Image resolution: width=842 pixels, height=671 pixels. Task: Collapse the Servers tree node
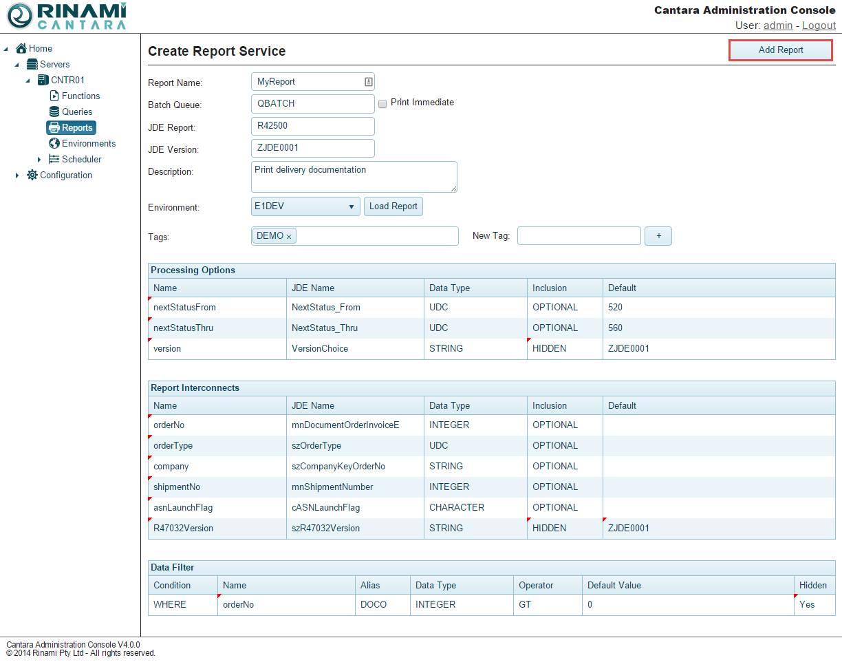click(17, 65)
